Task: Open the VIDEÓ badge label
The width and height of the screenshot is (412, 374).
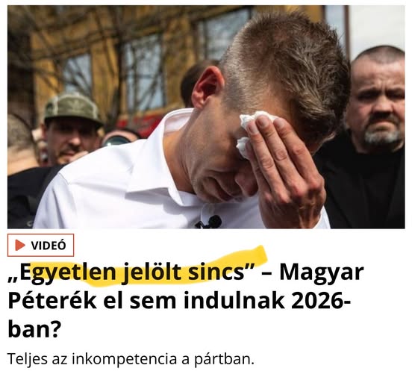Action: click(41, 245)
